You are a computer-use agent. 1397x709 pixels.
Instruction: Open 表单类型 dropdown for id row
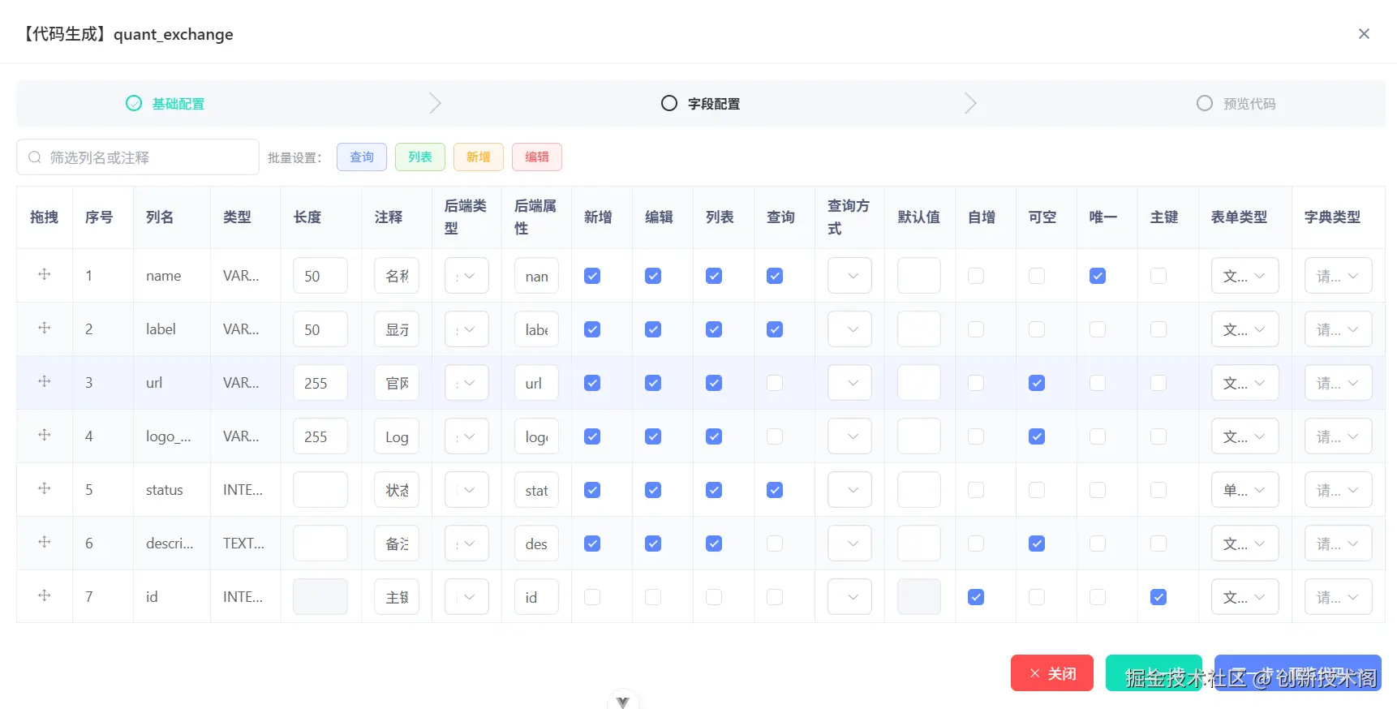(1244, 597)
